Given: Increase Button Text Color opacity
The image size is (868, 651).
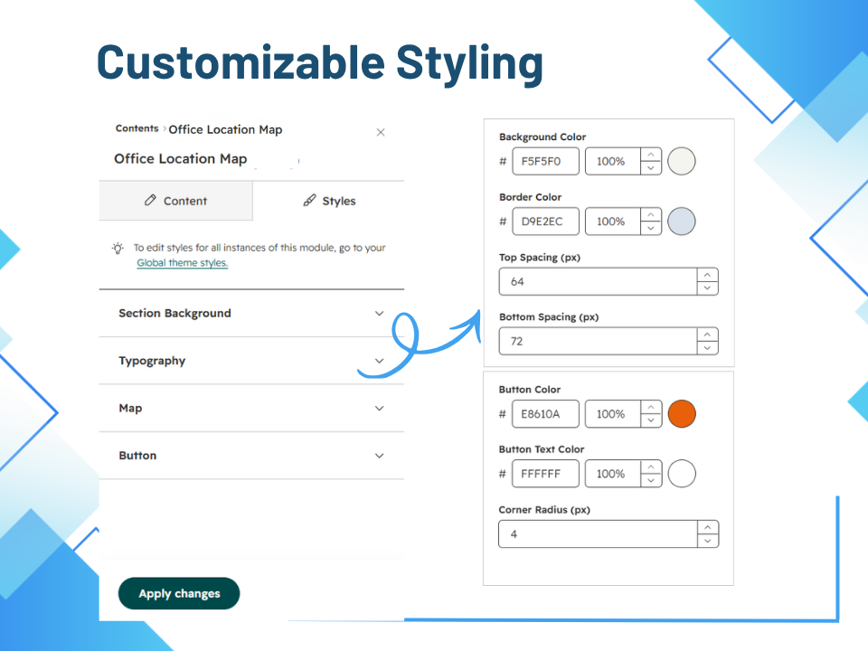Looking at the screenshot, I should click(651, 467).
